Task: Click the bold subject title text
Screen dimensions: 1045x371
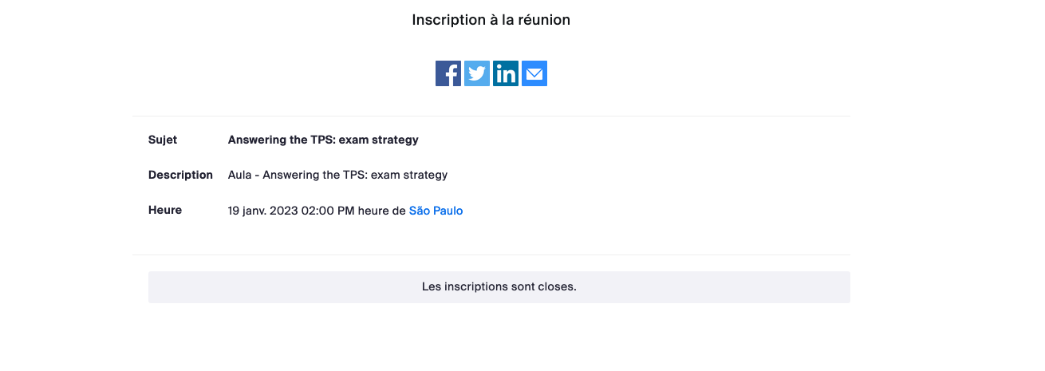Action: tap(323, 140)
